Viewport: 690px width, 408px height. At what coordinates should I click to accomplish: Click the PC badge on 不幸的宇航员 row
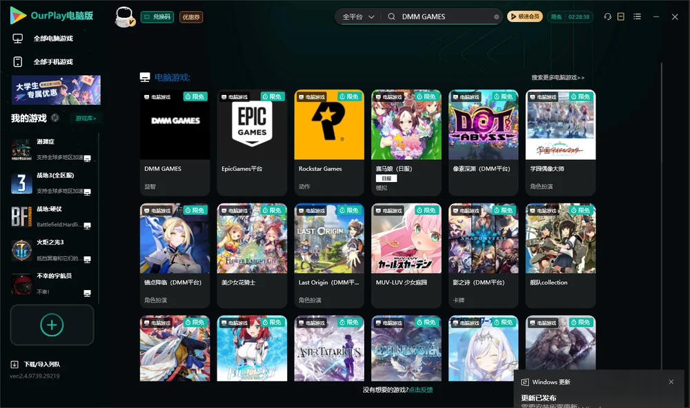point(87,293)
